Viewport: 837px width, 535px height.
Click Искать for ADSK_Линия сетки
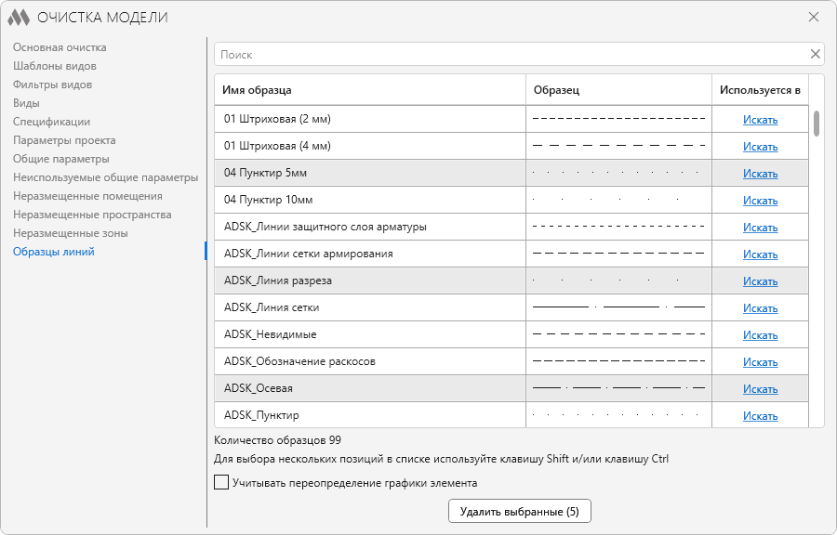click(x=760, y=308)
